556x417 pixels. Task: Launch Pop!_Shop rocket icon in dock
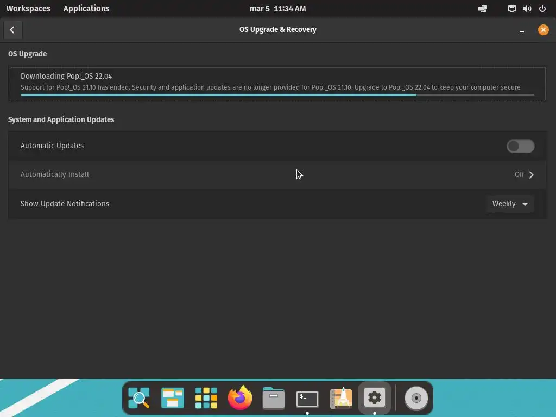click(x=341, y=398)
